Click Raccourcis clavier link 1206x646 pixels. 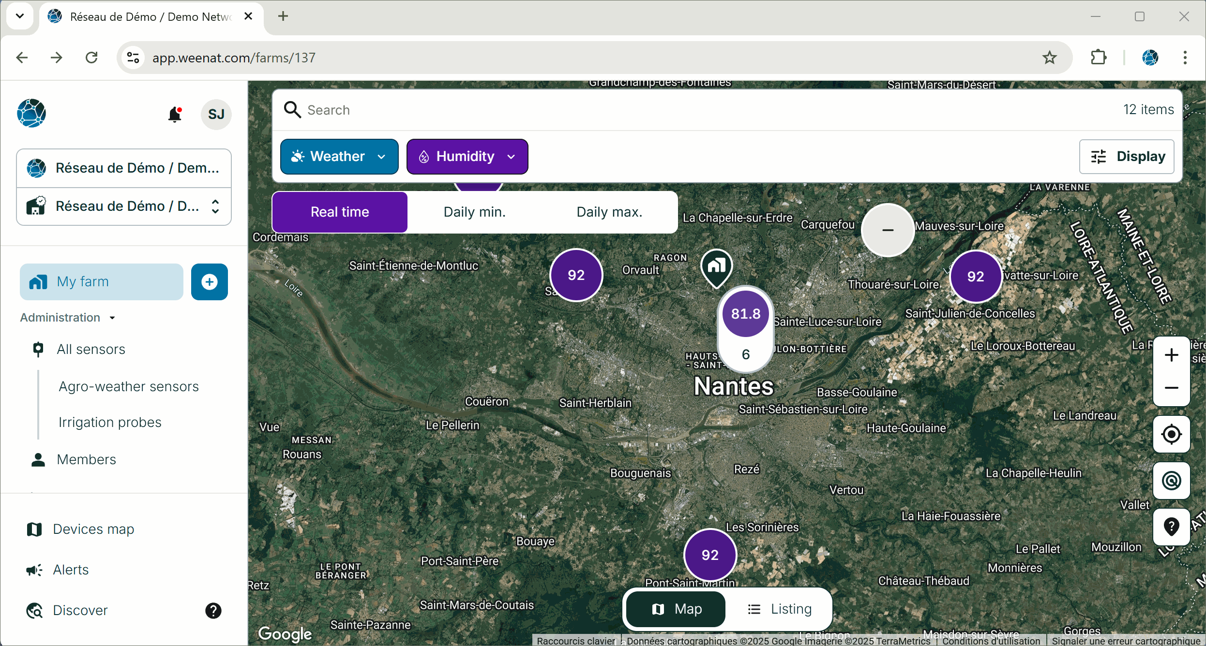(576, 641)
